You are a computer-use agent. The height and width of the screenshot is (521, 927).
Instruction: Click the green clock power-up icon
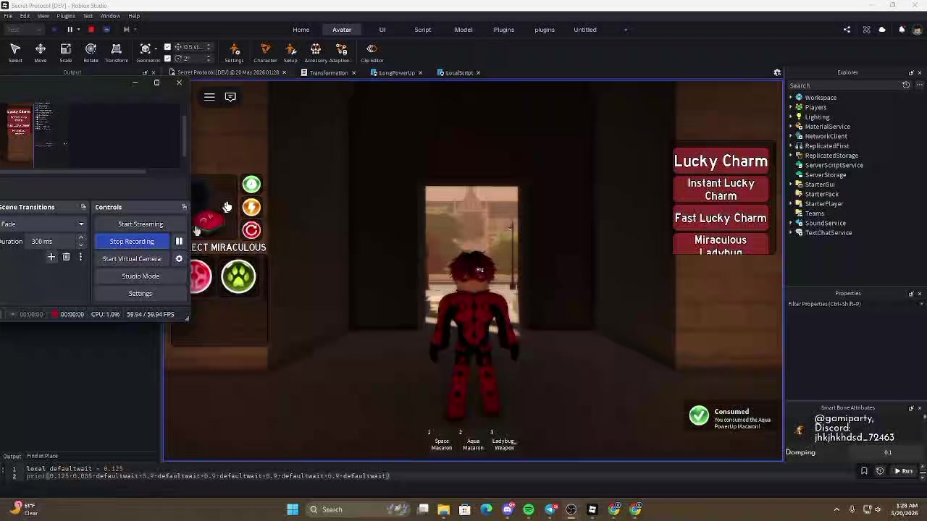(x=251, y=185)
